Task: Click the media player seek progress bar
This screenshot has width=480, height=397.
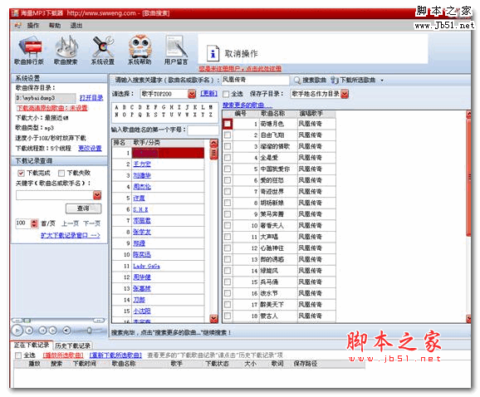Action: click(x=58, y=320)
